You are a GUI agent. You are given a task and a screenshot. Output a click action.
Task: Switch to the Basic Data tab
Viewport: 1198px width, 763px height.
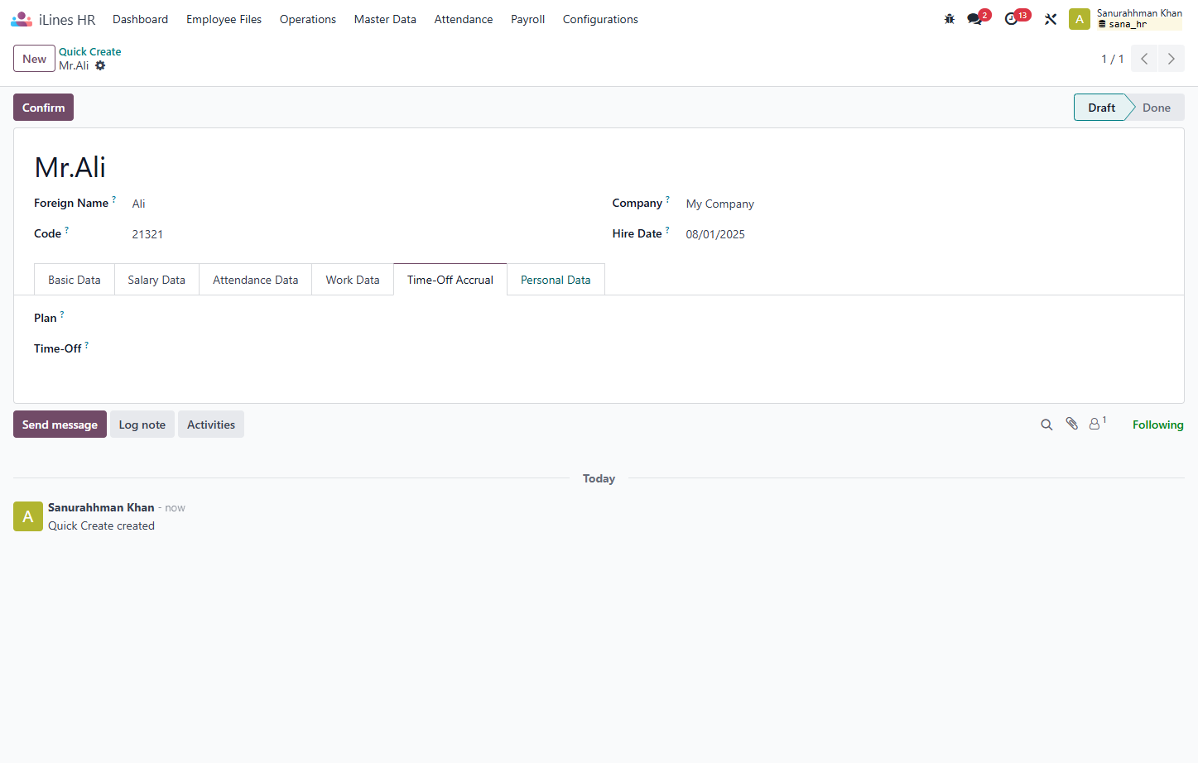(x=75, y=280)
